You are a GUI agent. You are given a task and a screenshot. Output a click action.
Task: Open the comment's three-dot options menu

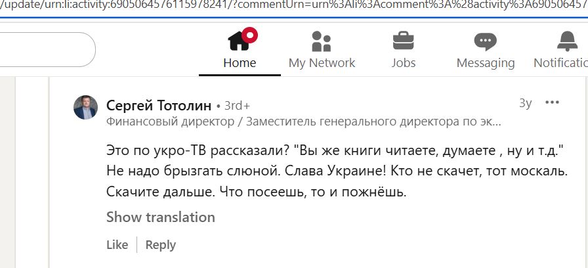552,102
